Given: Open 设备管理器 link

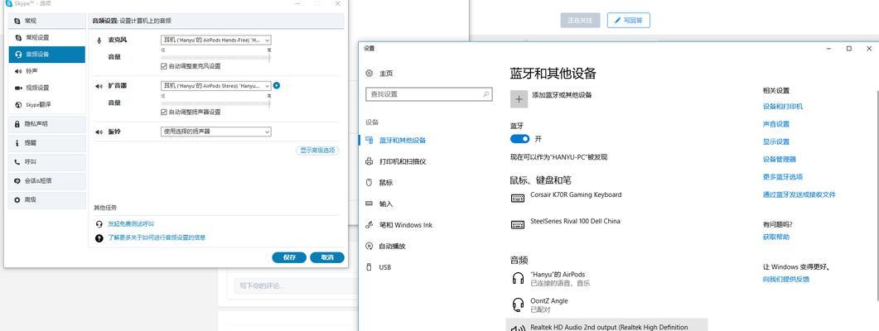Looking at the screenshot, I should (780, 159).
